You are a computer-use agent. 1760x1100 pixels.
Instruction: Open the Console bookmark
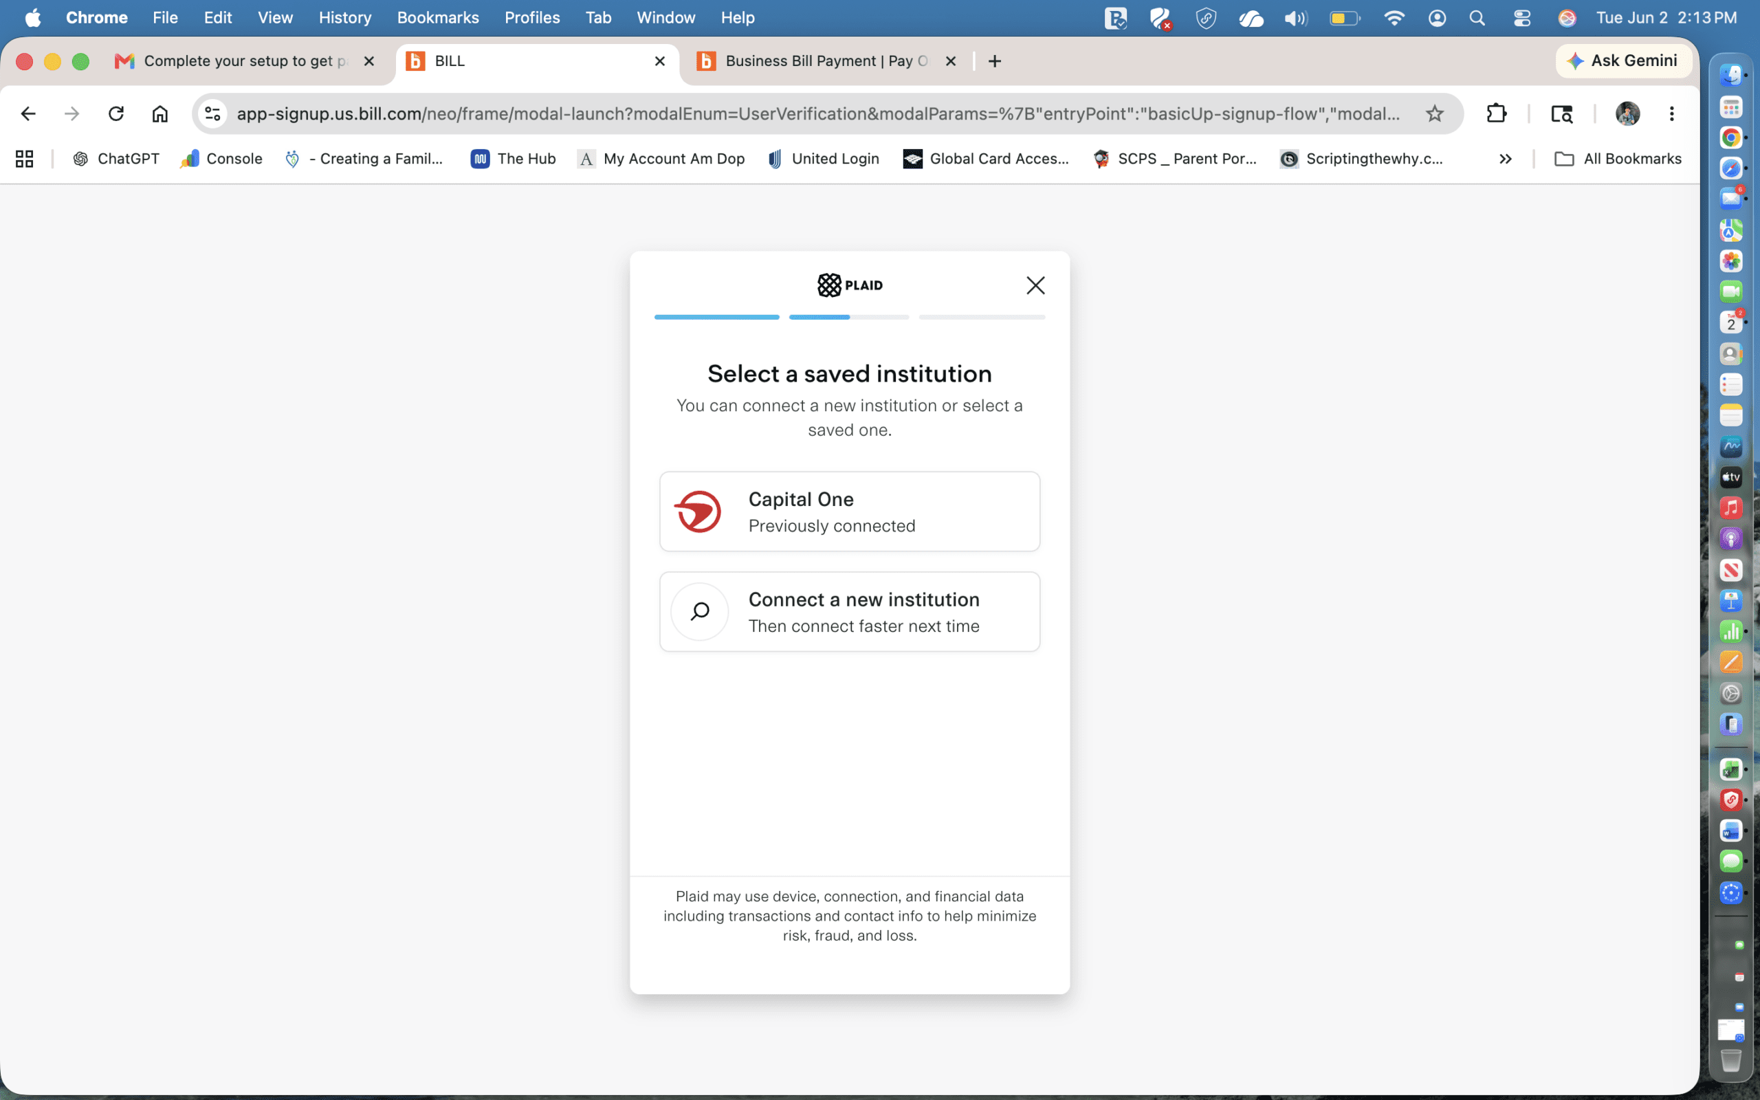[x=221, y=159]
